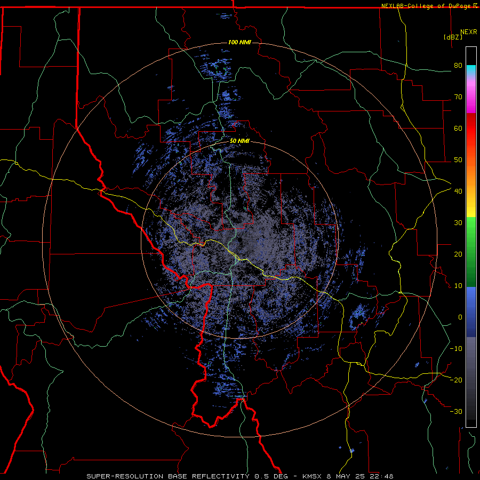Screen dimensions: 480x480
Task: Click the green band of color scale
Action: 471,251
